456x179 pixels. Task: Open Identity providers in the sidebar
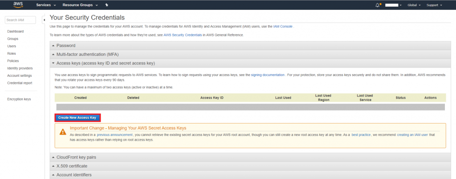[x=20, y=68]
